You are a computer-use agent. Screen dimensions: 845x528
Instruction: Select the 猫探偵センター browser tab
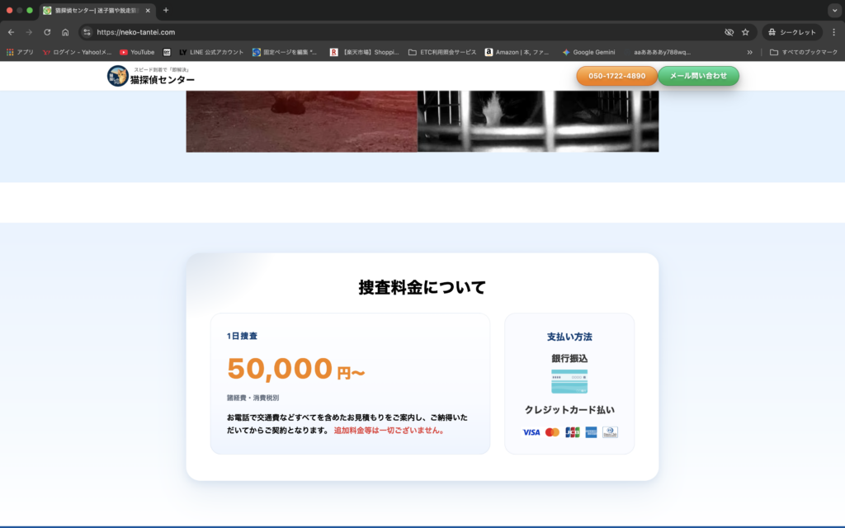95,11
